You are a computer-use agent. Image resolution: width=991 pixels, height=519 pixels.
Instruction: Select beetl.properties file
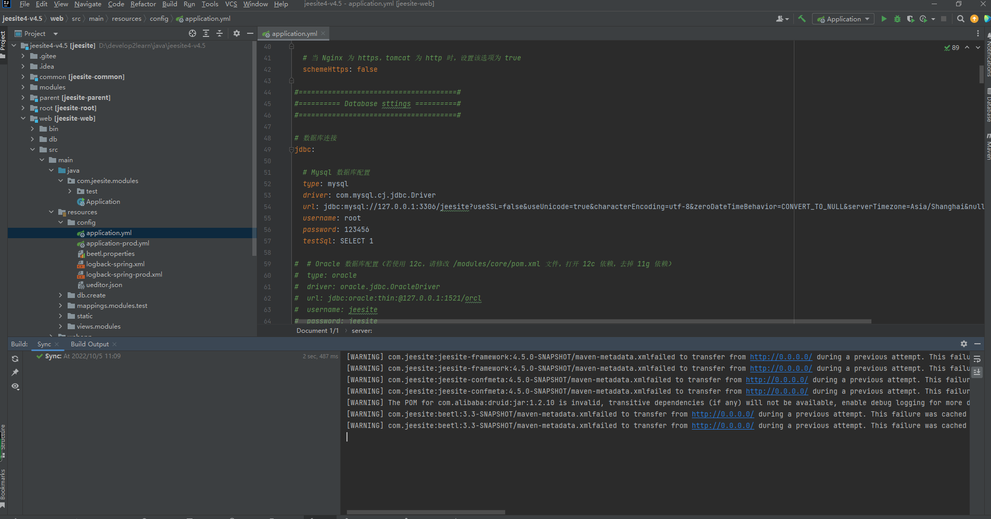[110, 253]
